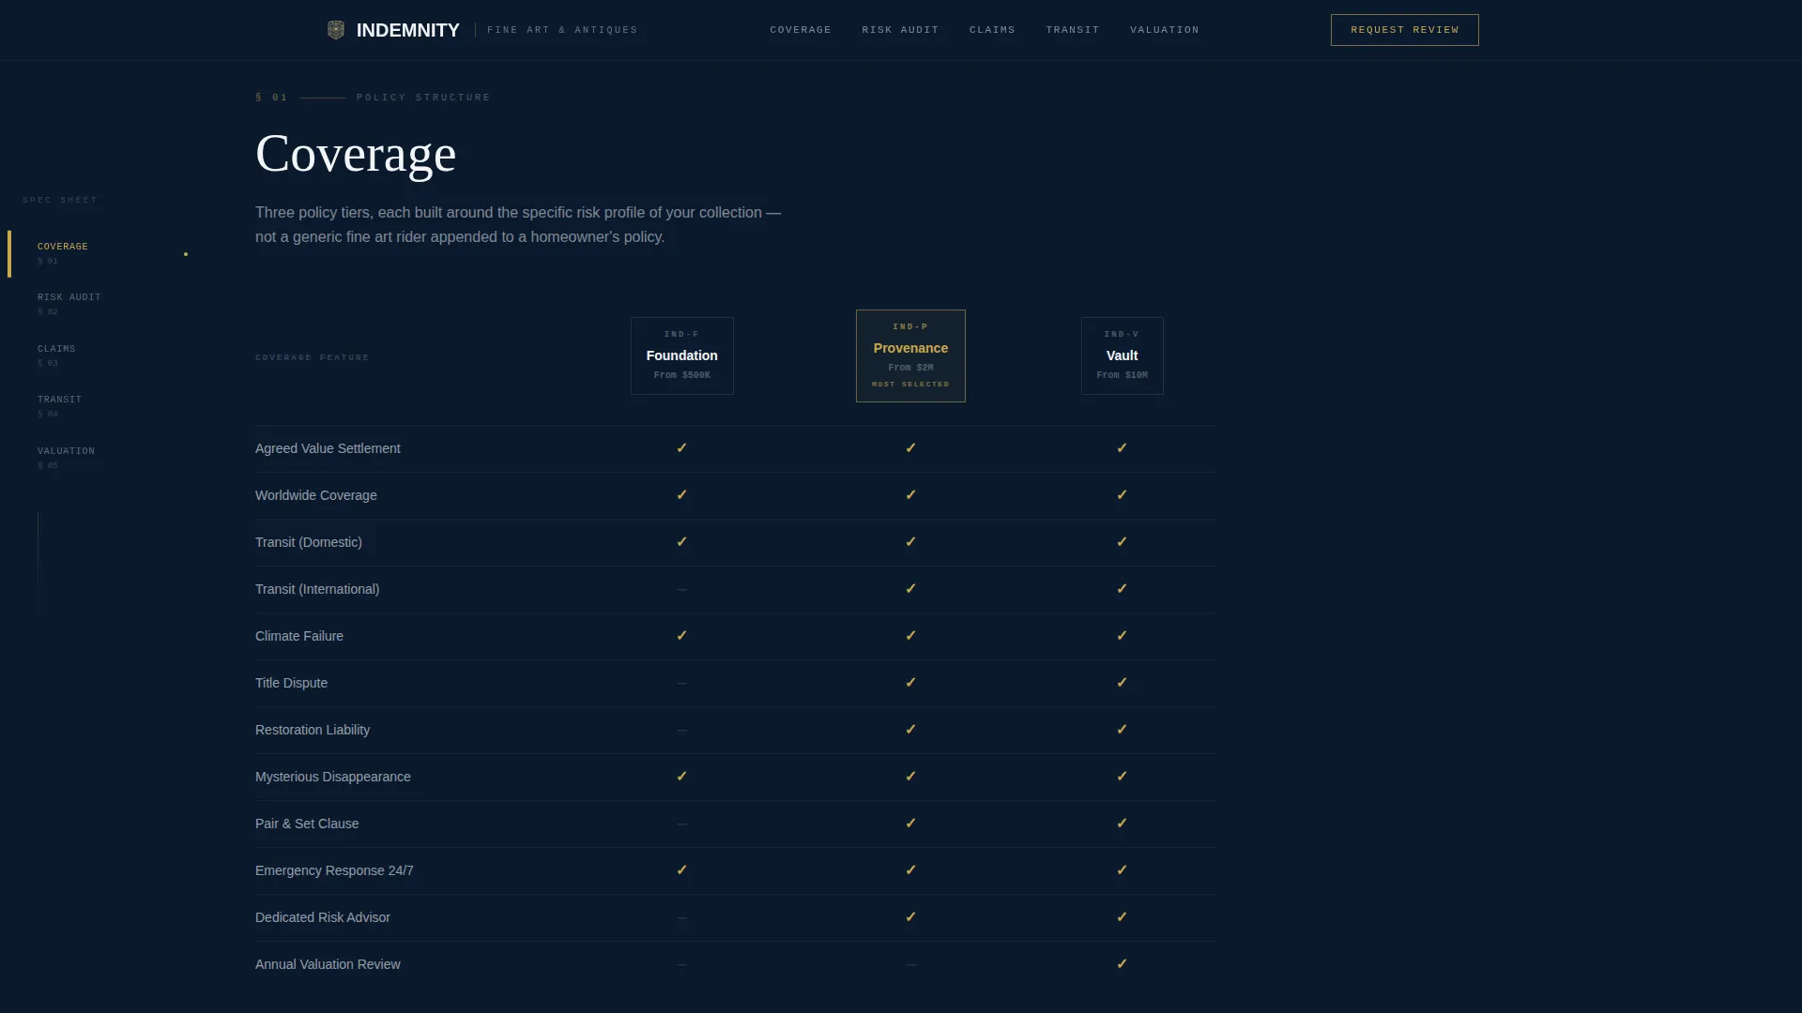Click Provenance checkmark for Climate Failure
Viewport: 1802px width, 1013px height.
[910, 636]
